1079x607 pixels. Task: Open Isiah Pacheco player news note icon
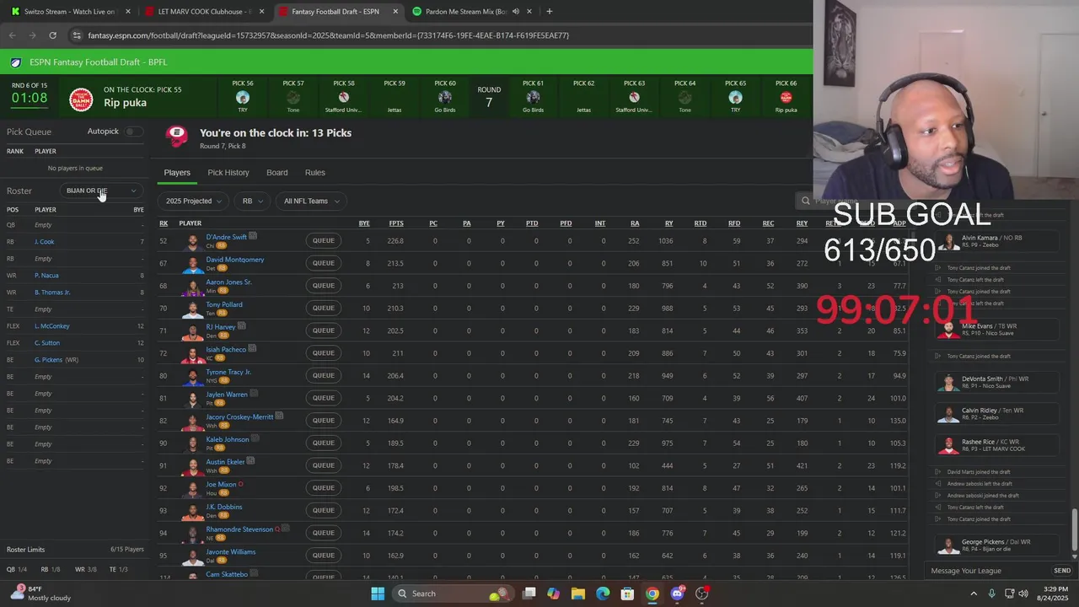tap(252, 348)
